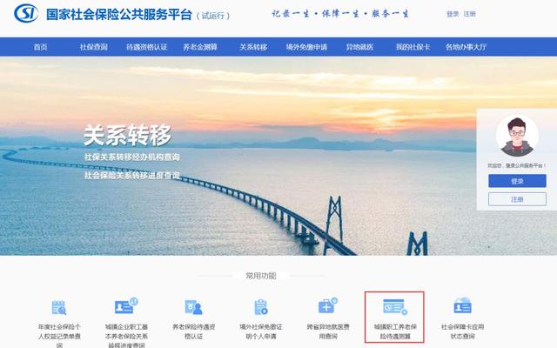Open 城镇企业职工基本养老保险关系转移进度查询 icon
Viewport: 557px width, 348px height.
tap(126, 306)
